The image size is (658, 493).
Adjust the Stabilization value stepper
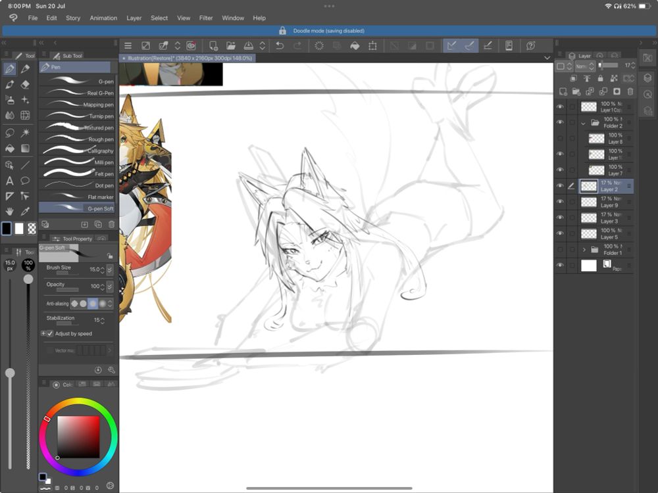coord(103,320)
